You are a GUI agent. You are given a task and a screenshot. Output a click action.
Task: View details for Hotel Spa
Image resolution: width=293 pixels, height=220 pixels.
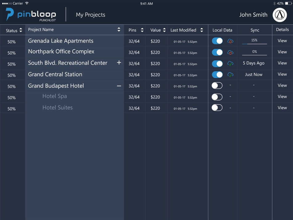(x=282, y=97)
